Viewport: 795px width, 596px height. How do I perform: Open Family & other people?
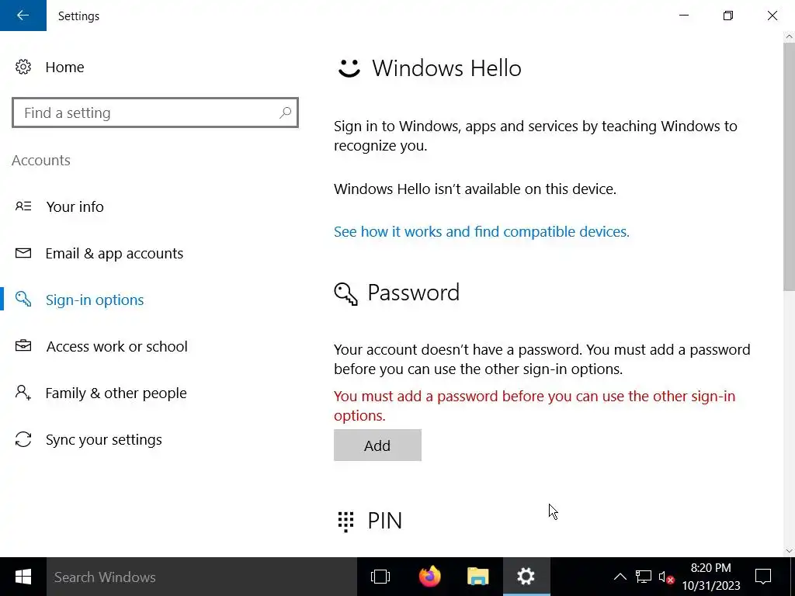[x=116, y=393]
